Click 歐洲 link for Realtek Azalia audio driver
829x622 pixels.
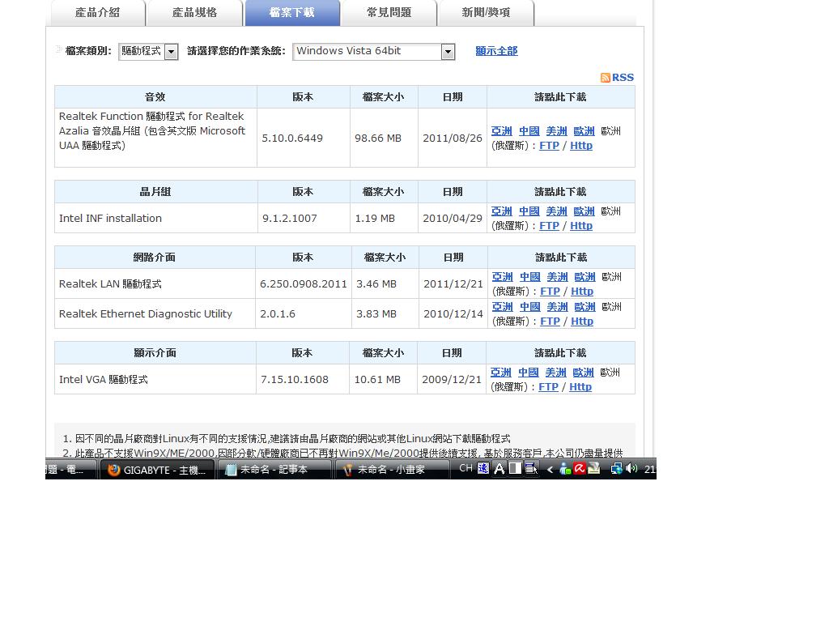tap(585, 130)
